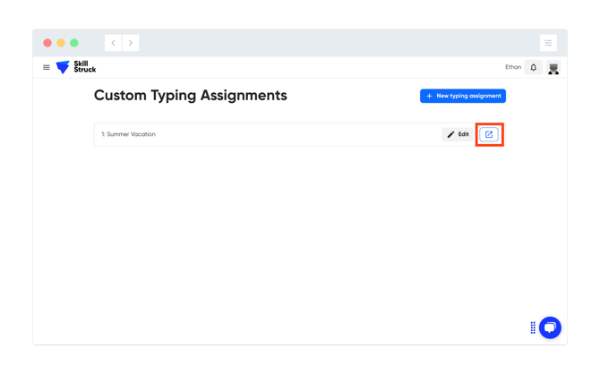
Task: Click the plus icon on New typing assignment
Action: [430, 96]
